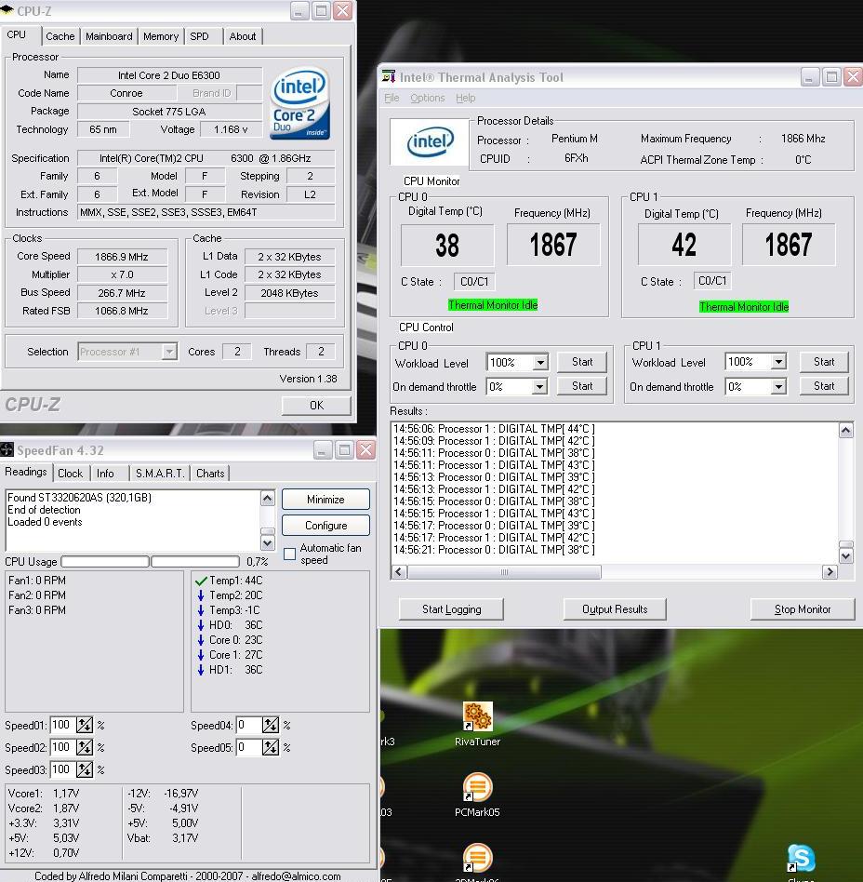
Task: Click the Intel Core 2 Duo logo in CPU-Z
Action: click(299, 103)
